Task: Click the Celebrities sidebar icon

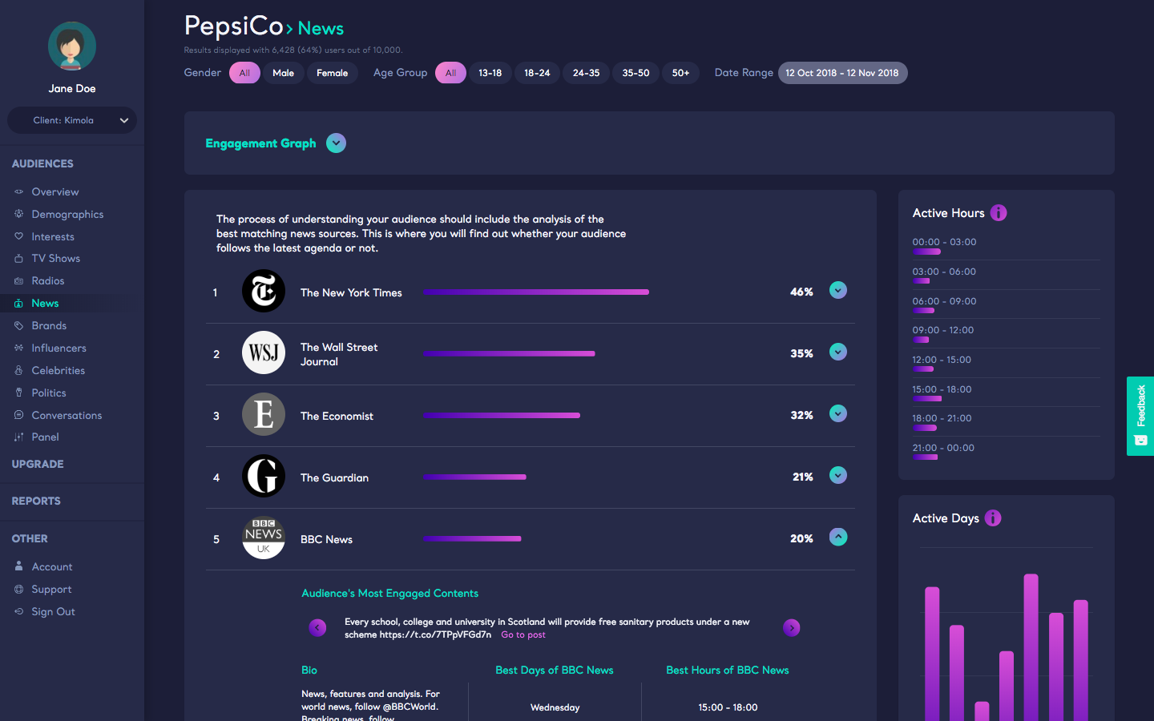Action: (x=18, y=370)
